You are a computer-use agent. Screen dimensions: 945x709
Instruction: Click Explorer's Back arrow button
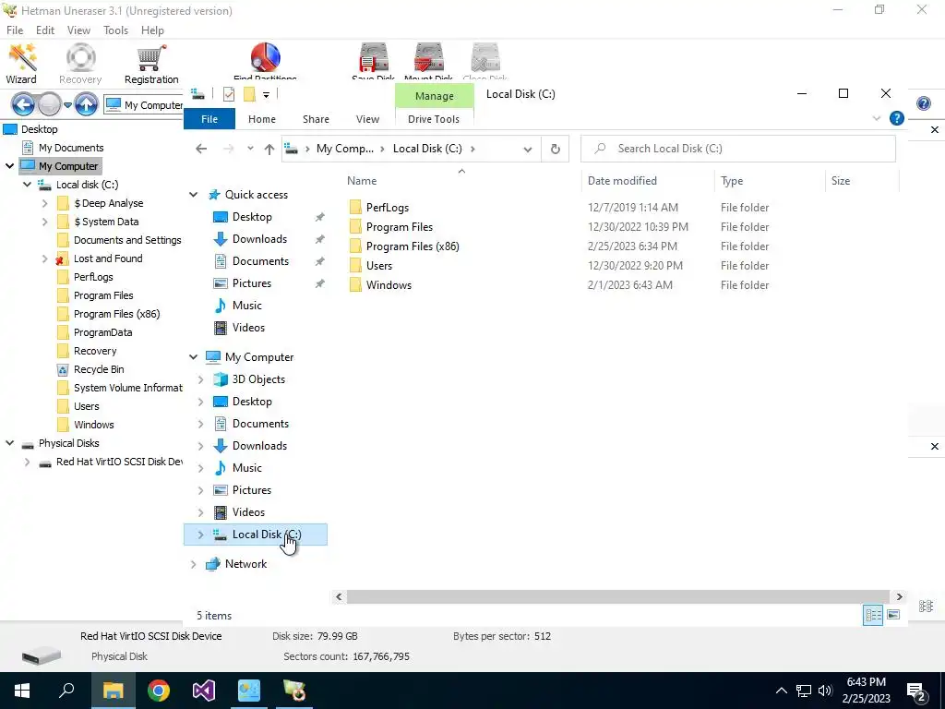click(x=201, y=149)
